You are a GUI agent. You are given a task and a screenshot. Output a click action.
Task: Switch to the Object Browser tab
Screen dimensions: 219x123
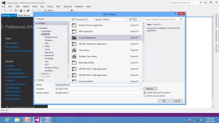click(x=24, y=15)
